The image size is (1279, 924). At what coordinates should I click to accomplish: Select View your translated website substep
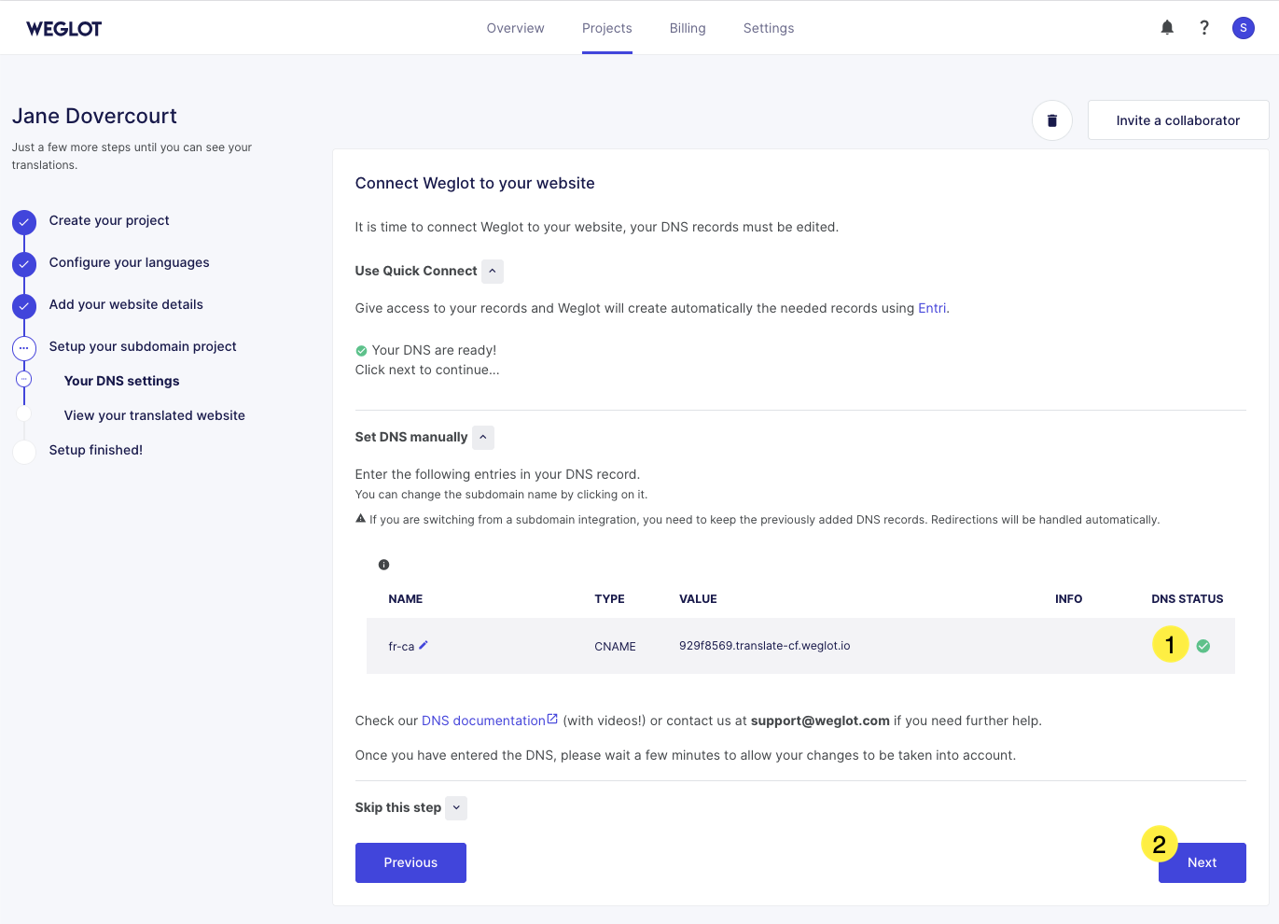coord(154,415)
